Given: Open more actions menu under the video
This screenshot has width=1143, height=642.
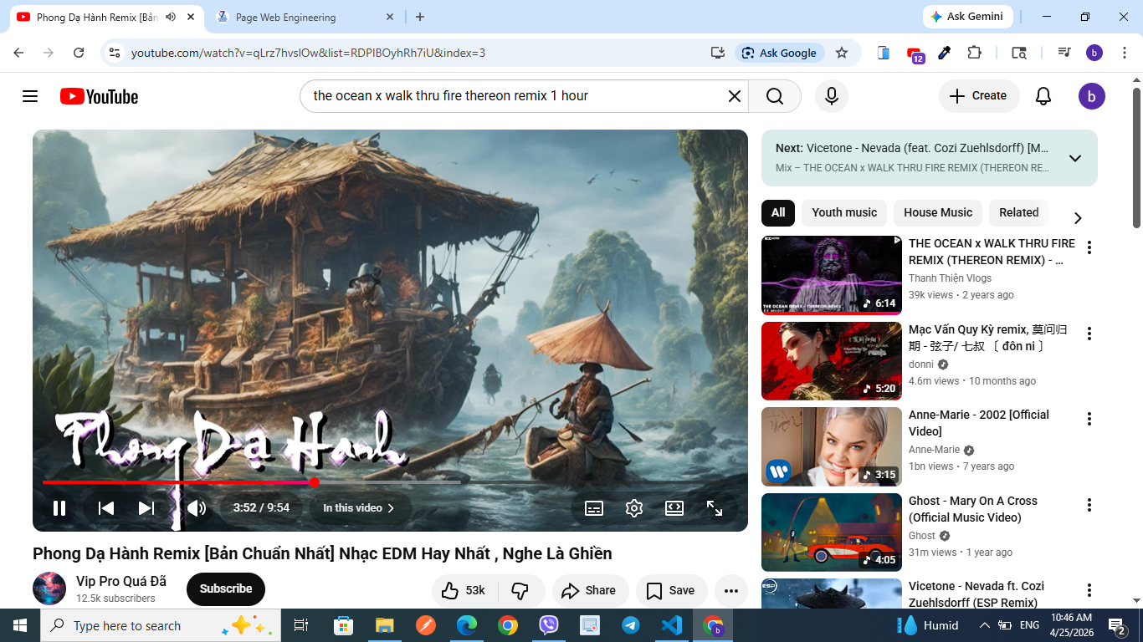Looking at the screenshot, I should (730, 590).
